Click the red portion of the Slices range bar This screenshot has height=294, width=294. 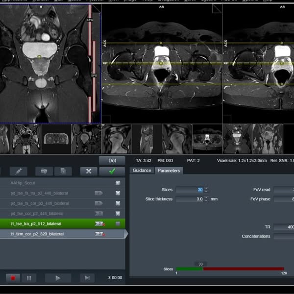[x=244, y=269]
